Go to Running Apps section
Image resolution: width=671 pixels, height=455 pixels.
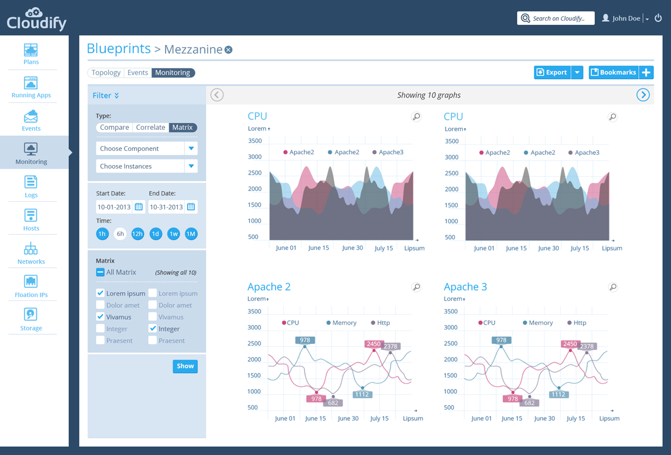31,87
